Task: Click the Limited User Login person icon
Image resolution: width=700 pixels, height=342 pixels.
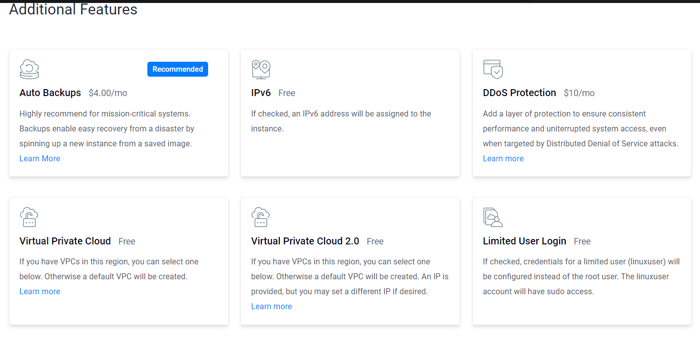Action: pos(493,217)
